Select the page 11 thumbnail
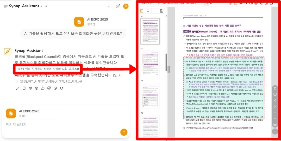This screenshot has width=281, height=141. pyautogui.click(x=150, y=96)
